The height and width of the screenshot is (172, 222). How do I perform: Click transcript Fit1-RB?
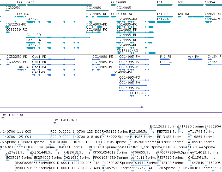click(x=163, y=14)
